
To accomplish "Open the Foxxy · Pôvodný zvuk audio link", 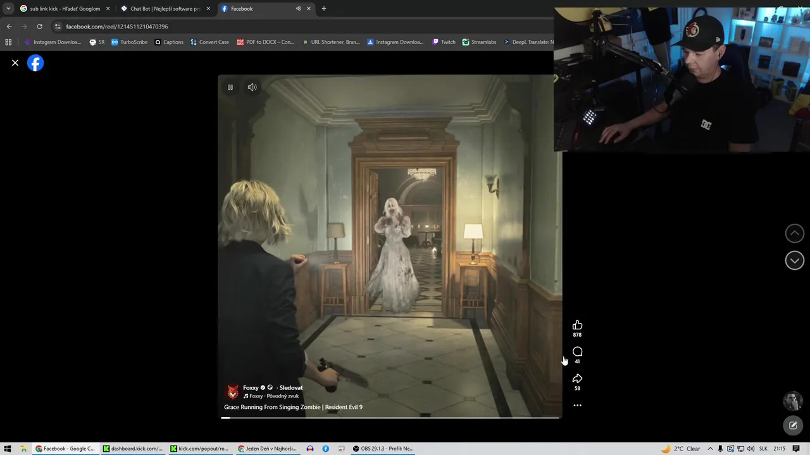I will 271,396.
